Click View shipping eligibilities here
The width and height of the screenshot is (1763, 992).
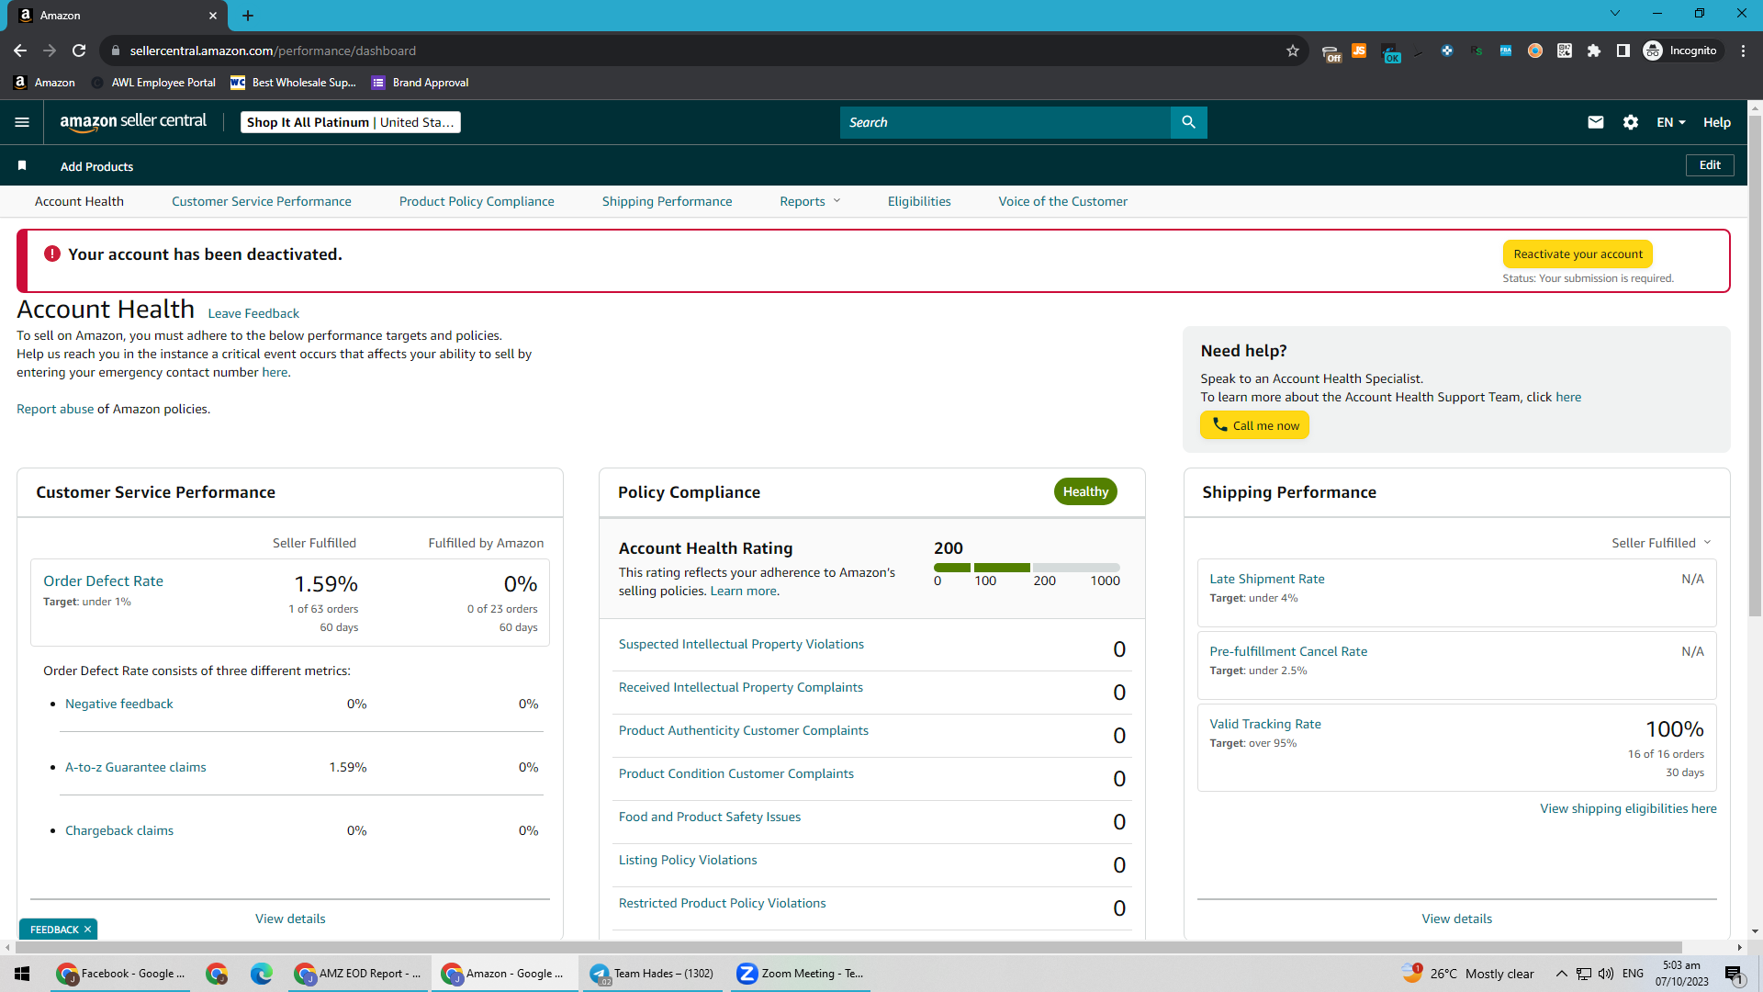pos(1628,808)
